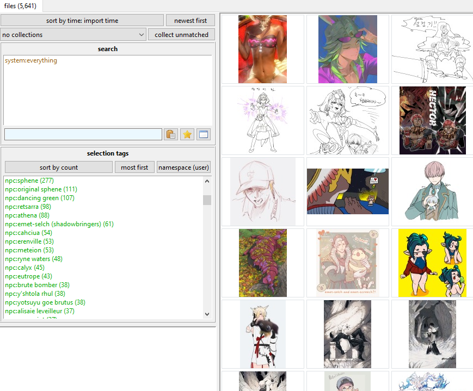This screenshot has width=473, height=391.
Task: Focus the tag search input field
Action: tap(83, 134)
